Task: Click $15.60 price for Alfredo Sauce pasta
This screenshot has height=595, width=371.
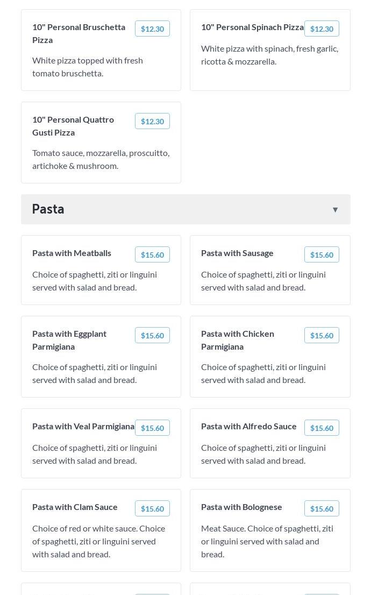Action: tap(322, 428)
